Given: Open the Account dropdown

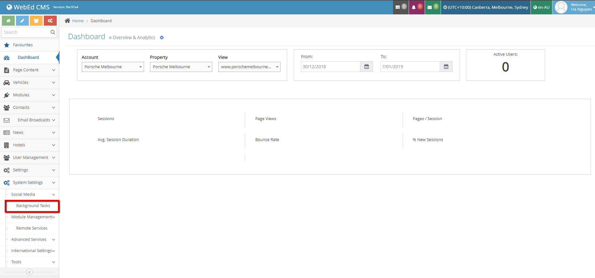Looking at the screenshot, I should (x=113, y=67).
